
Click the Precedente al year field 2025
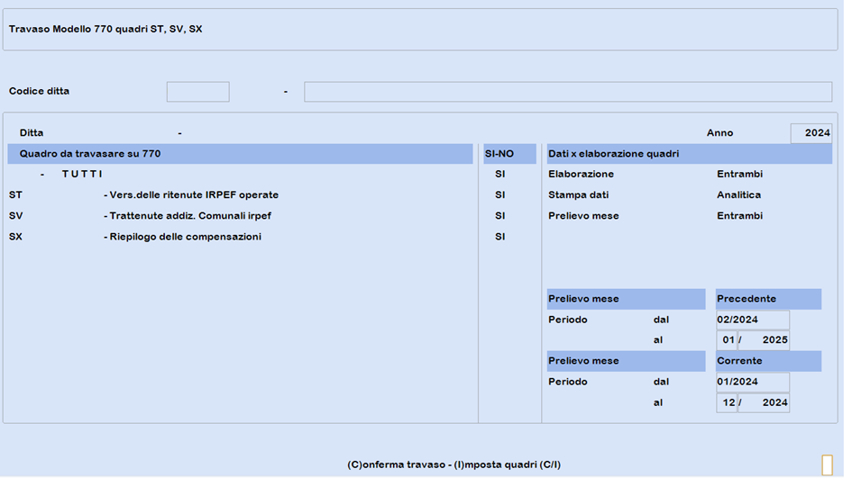coord(764,340)
